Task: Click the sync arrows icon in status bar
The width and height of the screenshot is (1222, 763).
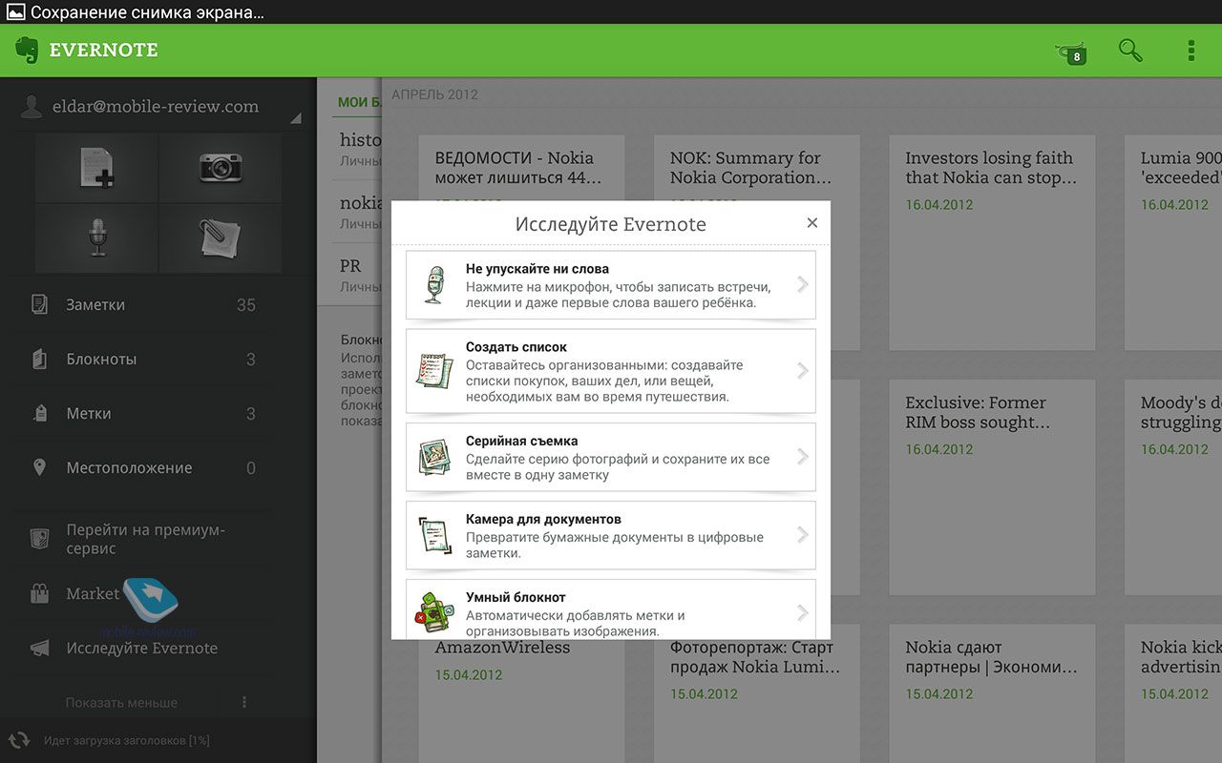Action: pos(19,740)
